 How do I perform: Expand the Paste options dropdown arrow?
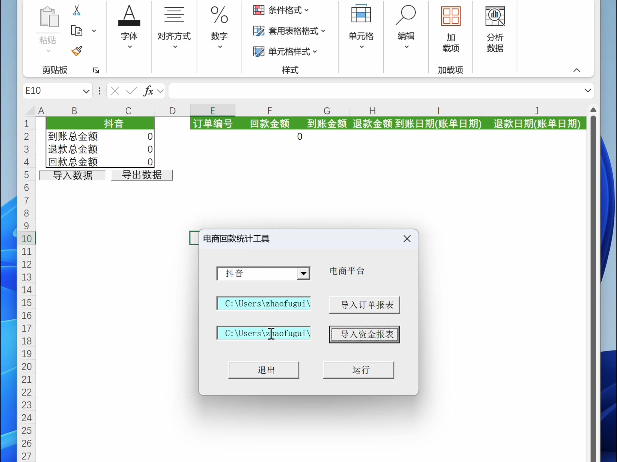(48, 51)
